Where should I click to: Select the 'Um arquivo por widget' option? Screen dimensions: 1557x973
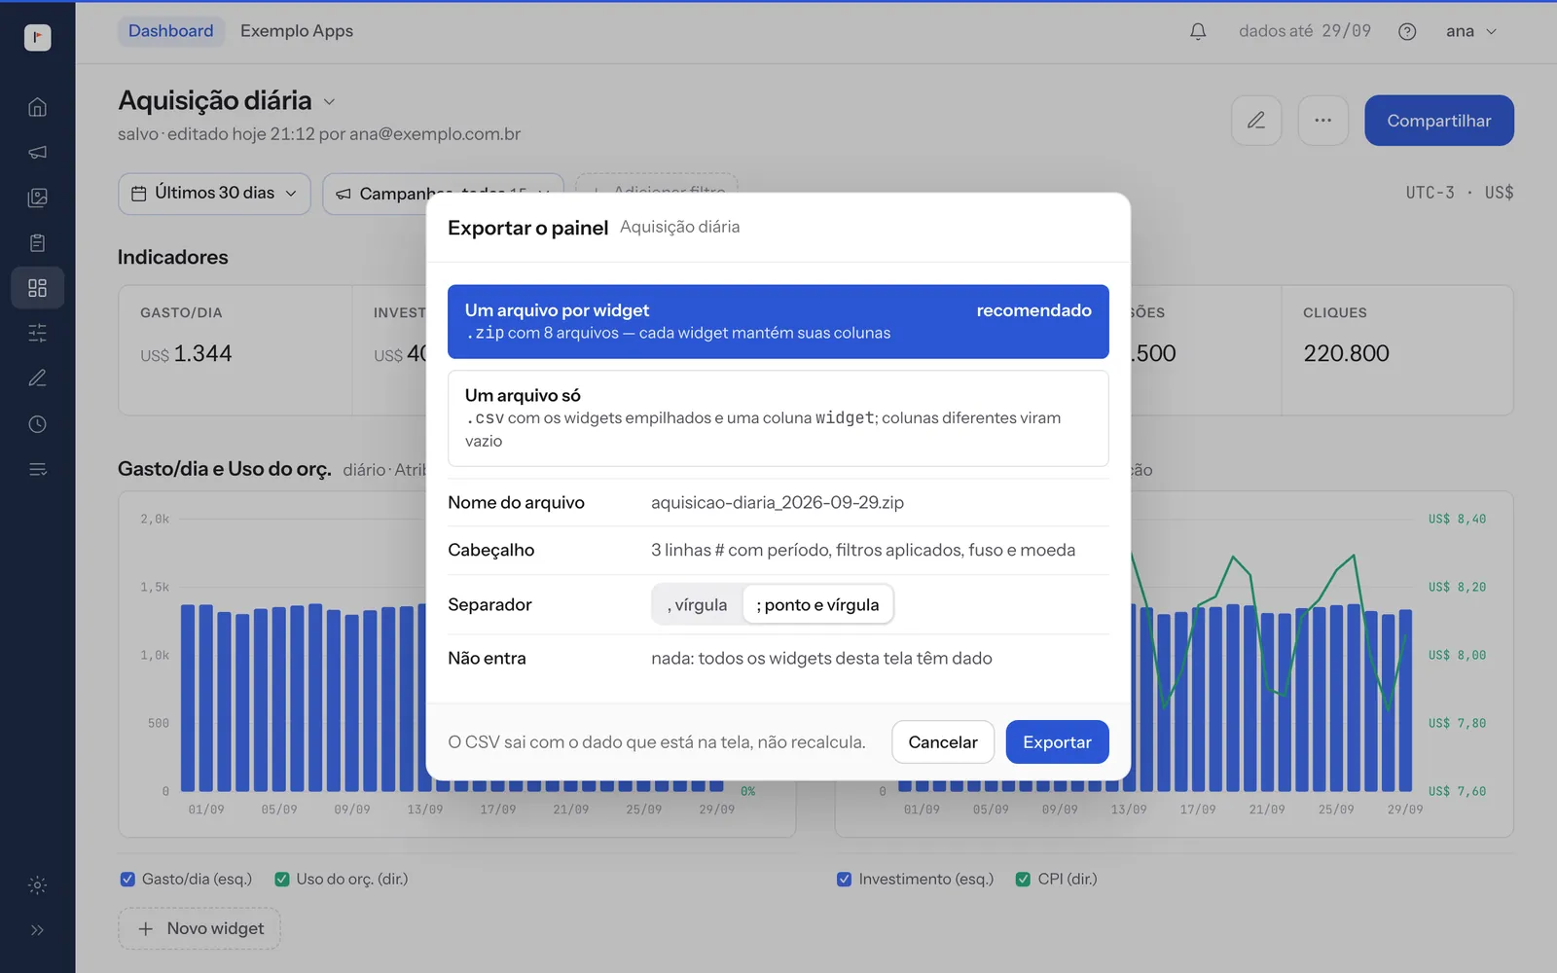tap(778, 321)
